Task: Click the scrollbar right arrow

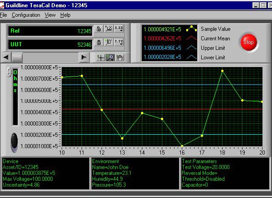Action: (x=84, y=57)
